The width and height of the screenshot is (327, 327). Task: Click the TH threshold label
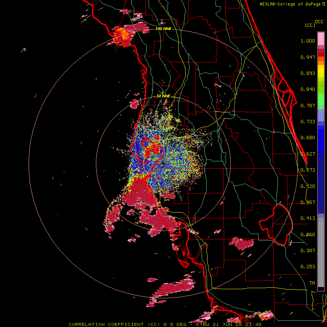pos(312,283)
